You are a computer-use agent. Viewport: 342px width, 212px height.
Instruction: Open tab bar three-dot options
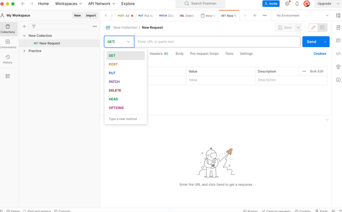point(265,16)
